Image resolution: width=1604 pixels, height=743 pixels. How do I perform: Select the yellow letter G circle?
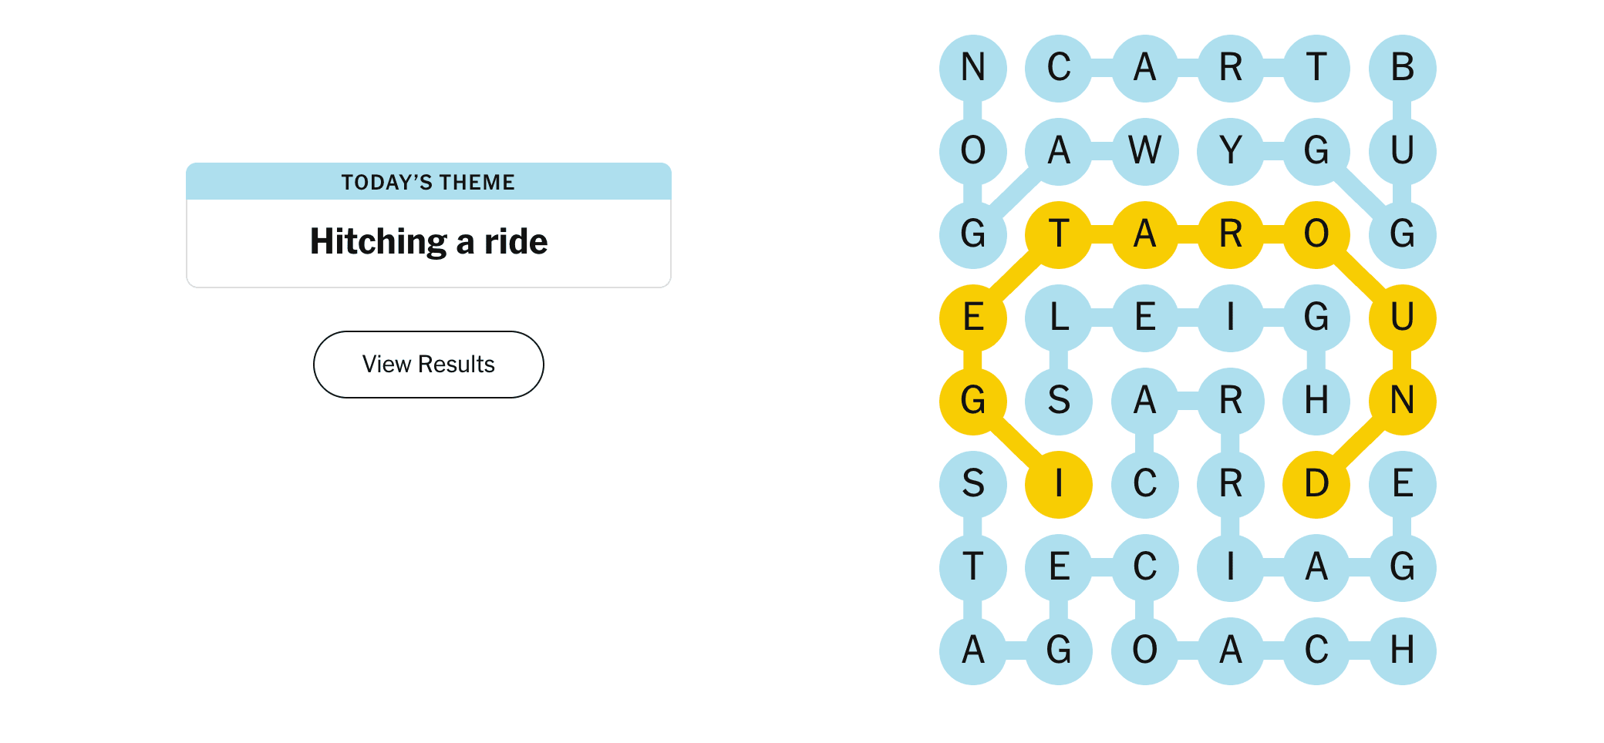click(973, 401)
